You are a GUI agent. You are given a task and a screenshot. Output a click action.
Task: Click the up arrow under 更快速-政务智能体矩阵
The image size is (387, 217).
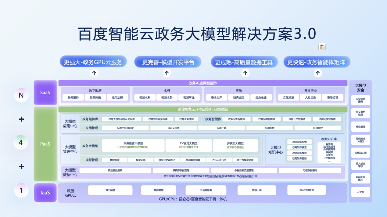coord(318,73)
